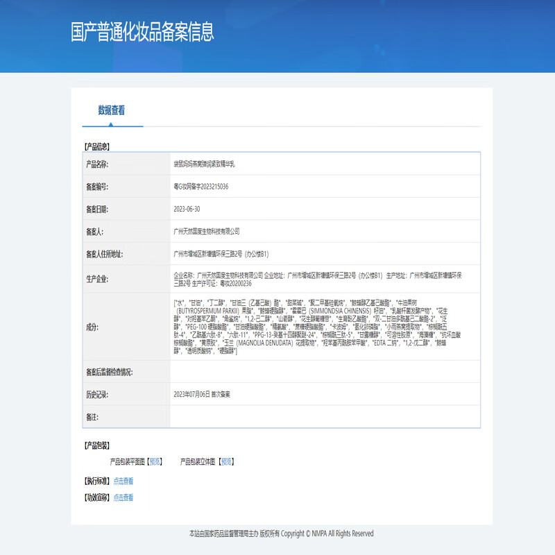
Task: Open 点击查看 link beside 执行标准
Action: (123, 481)
